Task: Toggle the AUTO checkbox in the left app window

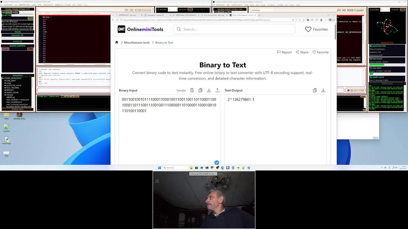Action: coord(180,10)
